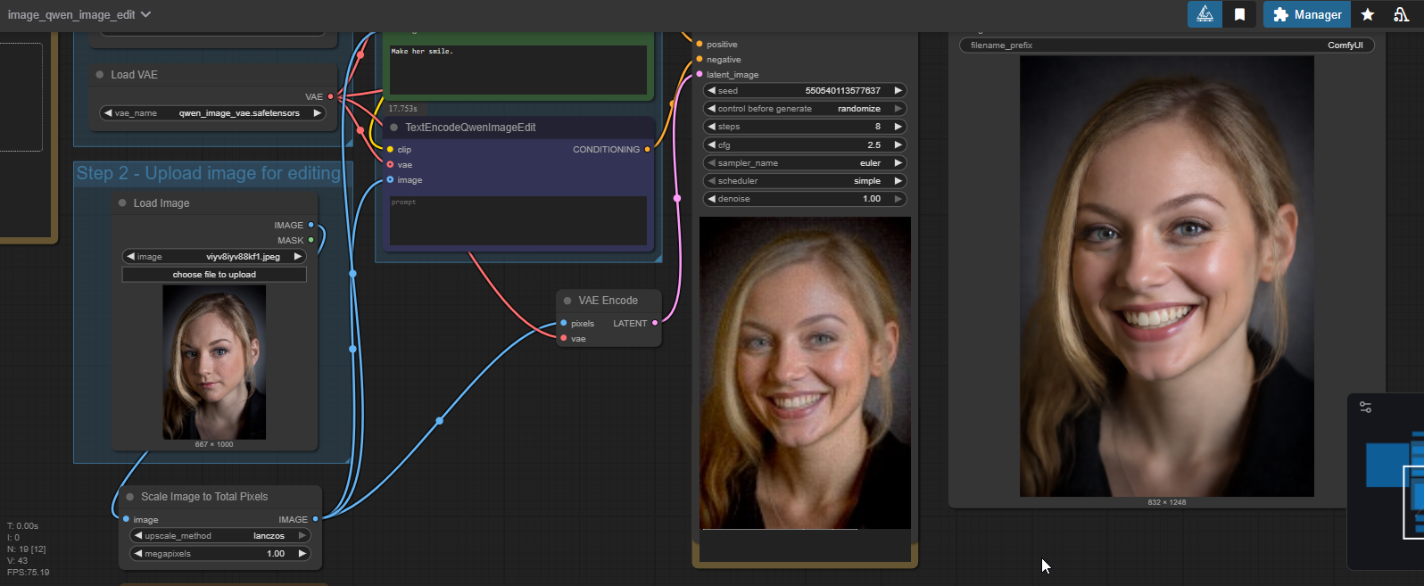
Task: Click the bookmark icon in top bar
Action: pos(1239,14)
